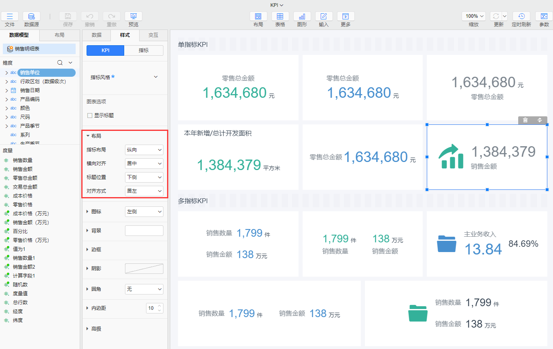Click the trash icon on selected KPI card
Image resolution: width=553 pixels, height=349 pixels.
click(525, 120)
